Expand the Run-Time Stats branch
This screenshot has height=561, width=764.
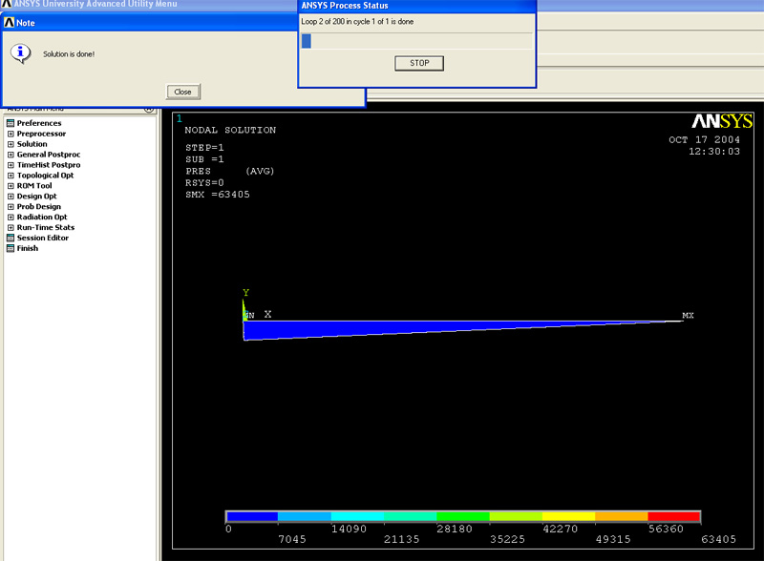pos(11,227)
